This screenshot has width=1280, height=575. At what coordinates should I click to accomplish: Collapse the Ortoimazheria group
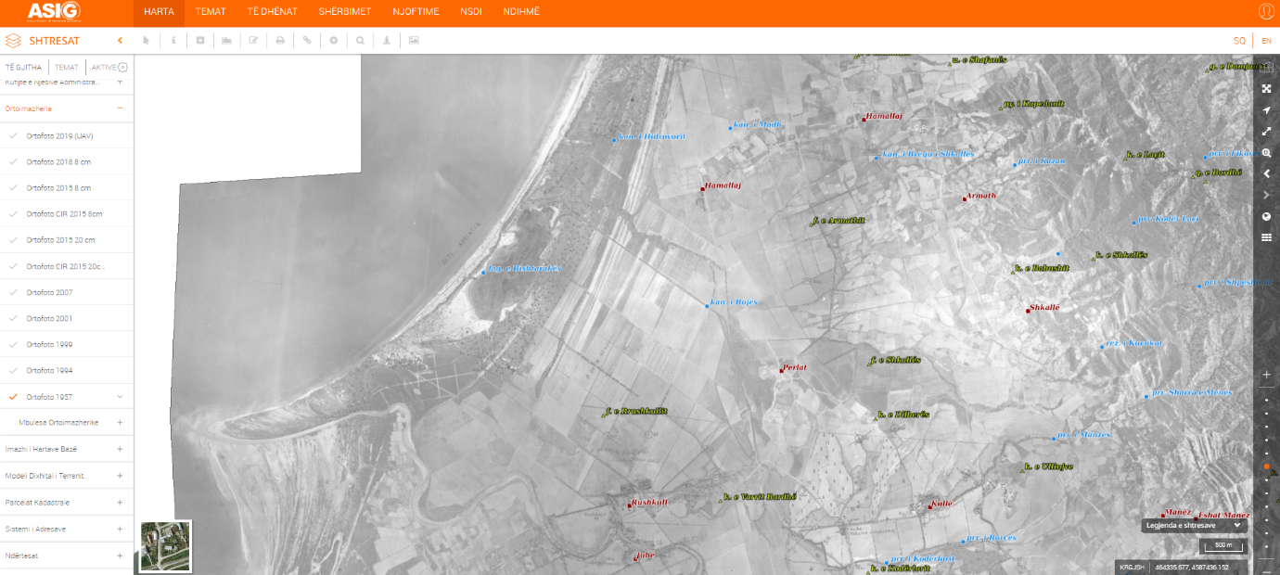point(120,109)
